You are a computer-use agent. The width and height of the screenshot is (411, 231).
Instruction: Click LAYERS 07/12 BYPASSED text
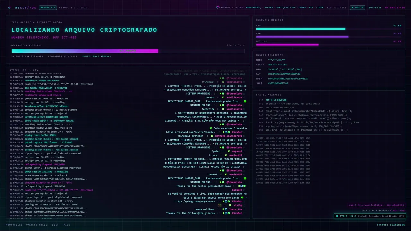coord(27,56)
